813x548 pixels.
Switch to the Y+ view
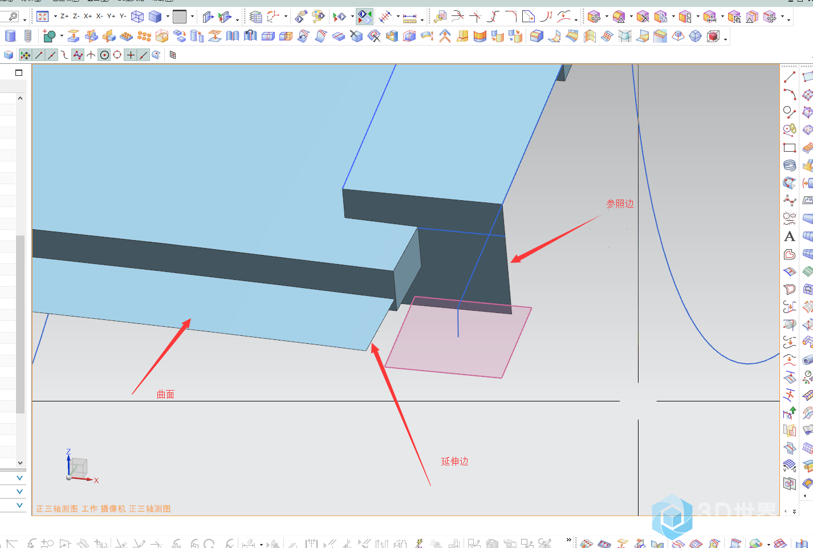(111, 17)
